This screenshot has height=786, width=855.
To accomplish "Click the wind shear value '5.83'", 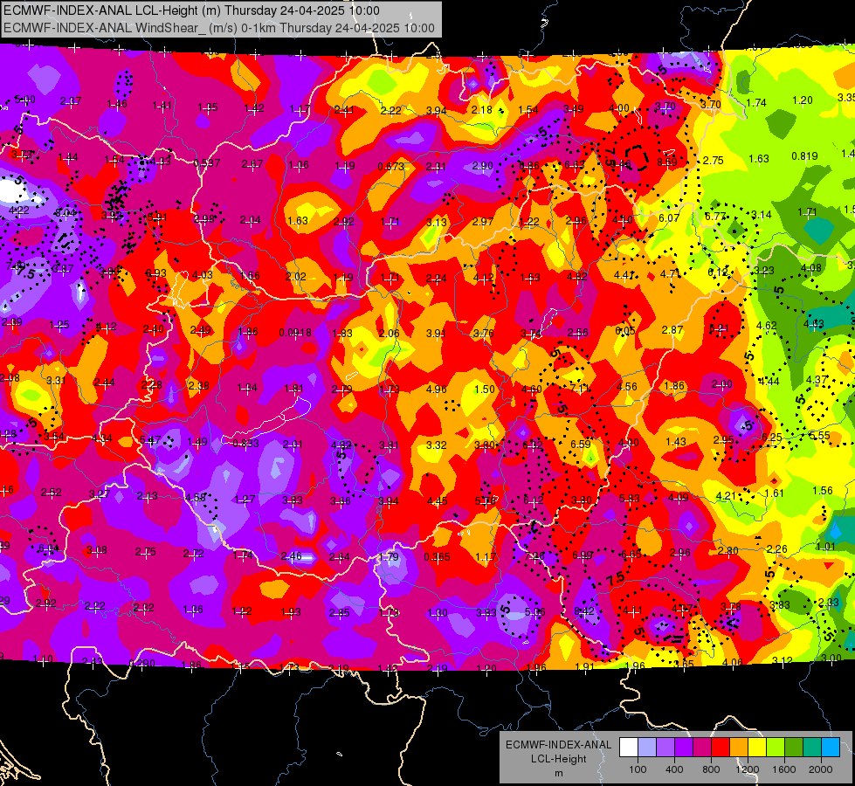I will click(630, 498).
